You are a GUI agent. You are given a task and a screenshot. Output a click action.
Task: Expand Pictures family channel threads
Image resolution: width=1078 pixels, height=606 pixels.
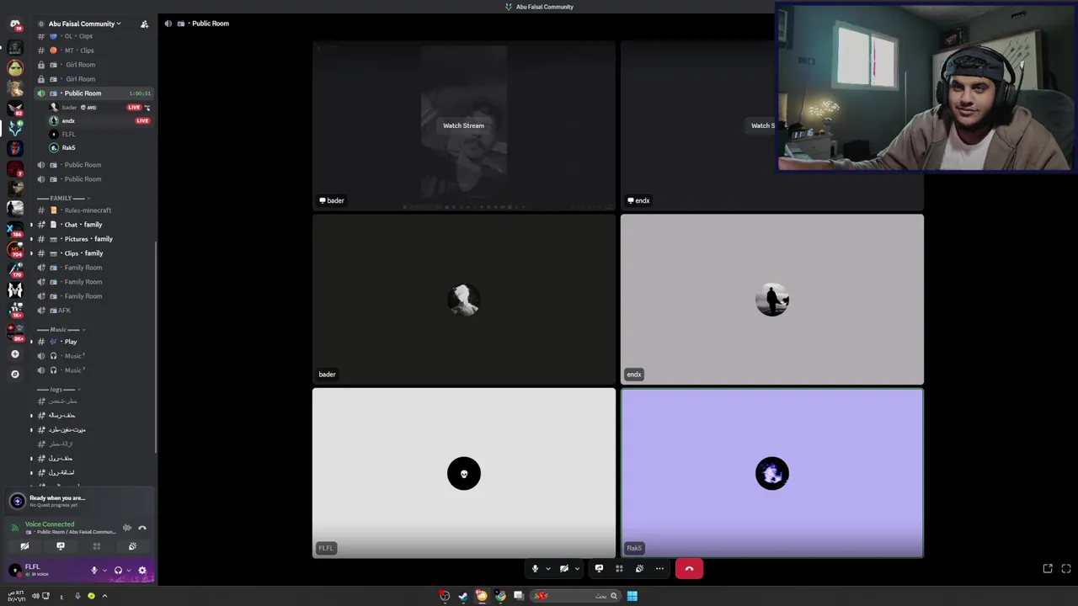(x=31, y=239)
